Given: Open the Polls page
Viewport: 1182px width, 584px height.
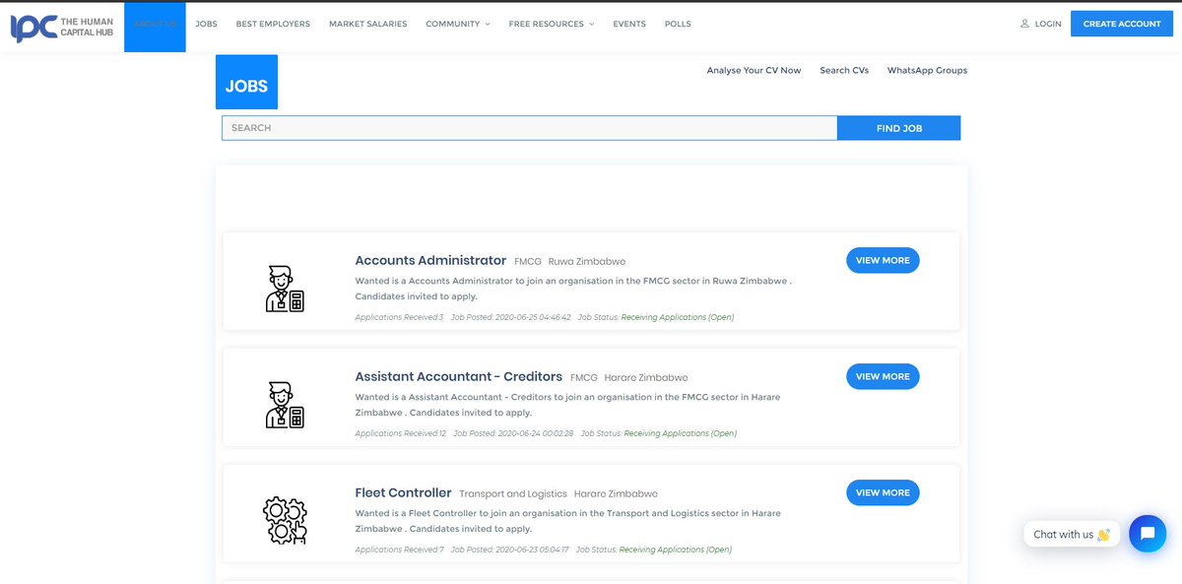Looking at the screenshot, I should pos(678,24).
